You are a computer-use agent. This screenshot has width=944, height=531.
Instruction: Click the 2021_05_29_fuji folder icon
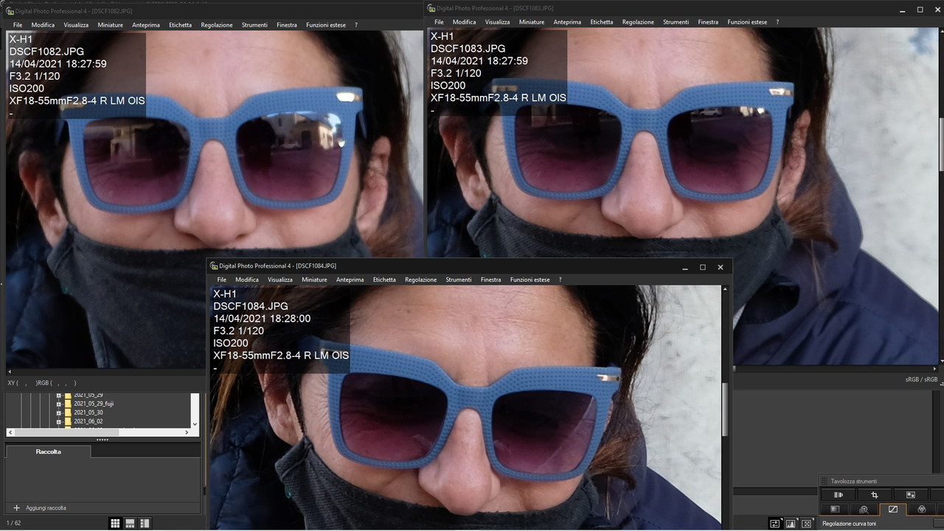(68, 404)
